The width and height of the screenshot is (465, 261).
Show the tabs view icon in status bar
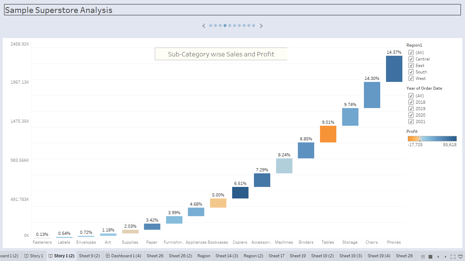click(x=430, y=257)
